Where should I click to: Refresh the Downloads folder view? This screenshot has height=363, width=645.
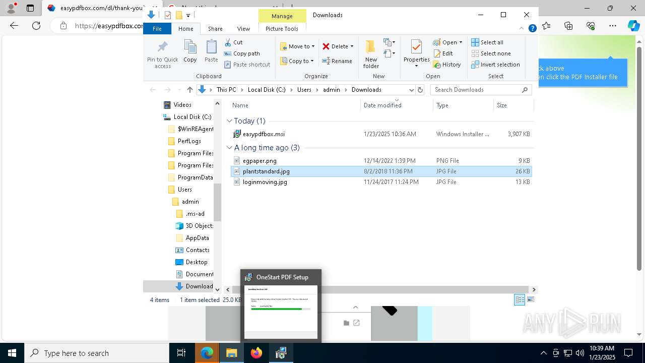pos(420,90)
